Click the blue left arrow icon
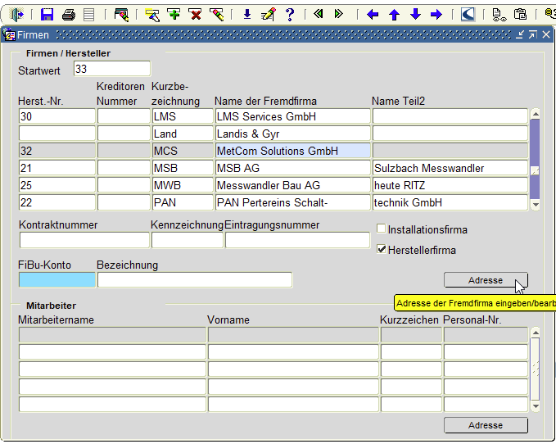Image resolution: width=556 pixels, height=444 pixels. pos(373,15)
